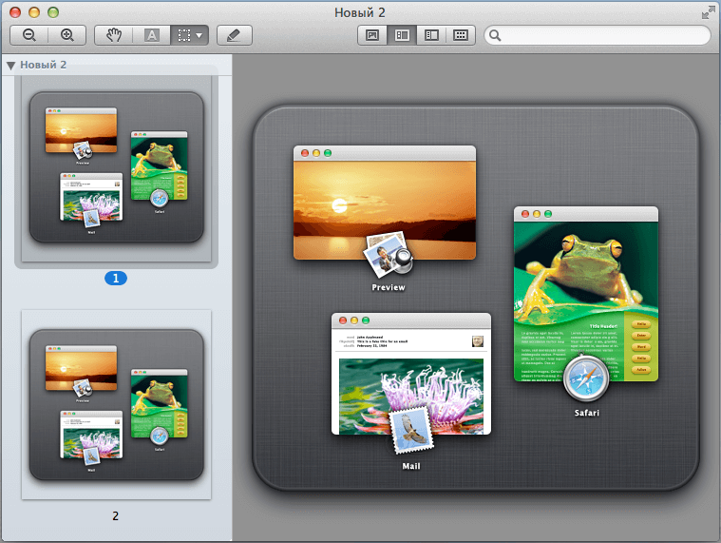Show the edit toolbar with pencil button

tap(234, 35)
